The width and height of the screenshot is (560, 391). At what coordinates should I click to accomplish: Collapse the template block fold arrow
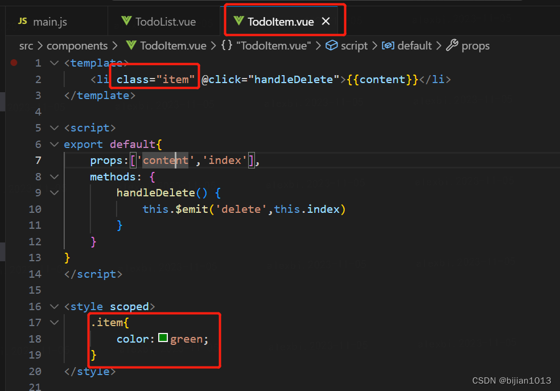[x=54, y=63]
